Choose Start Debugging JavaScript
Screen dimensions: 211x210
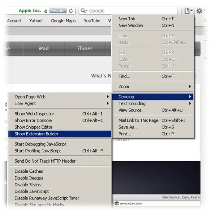(x=60, y=144)
